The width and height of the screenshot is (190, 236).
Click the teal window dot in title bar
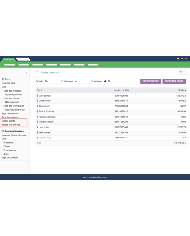point(182,59)
